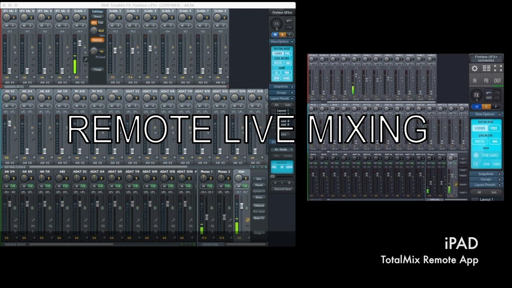Solo the desktop OctMic 2 channel

pos(118,26)
